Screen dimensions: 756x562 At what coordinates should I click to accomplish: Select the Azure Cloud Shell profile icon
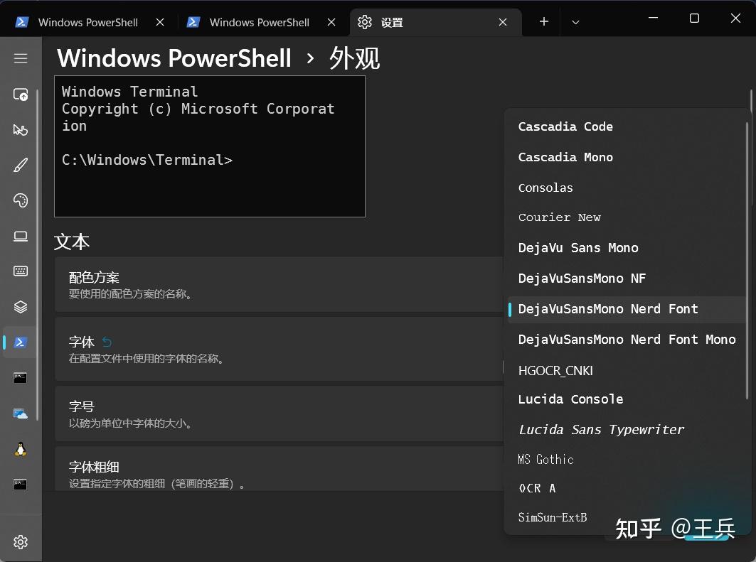tap(20, 414)
